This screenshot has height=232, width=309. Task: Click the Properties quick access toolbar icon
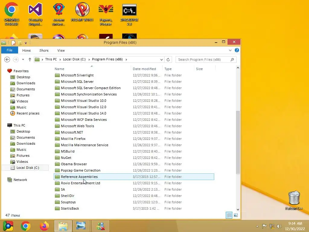click(x=13, y=43)
